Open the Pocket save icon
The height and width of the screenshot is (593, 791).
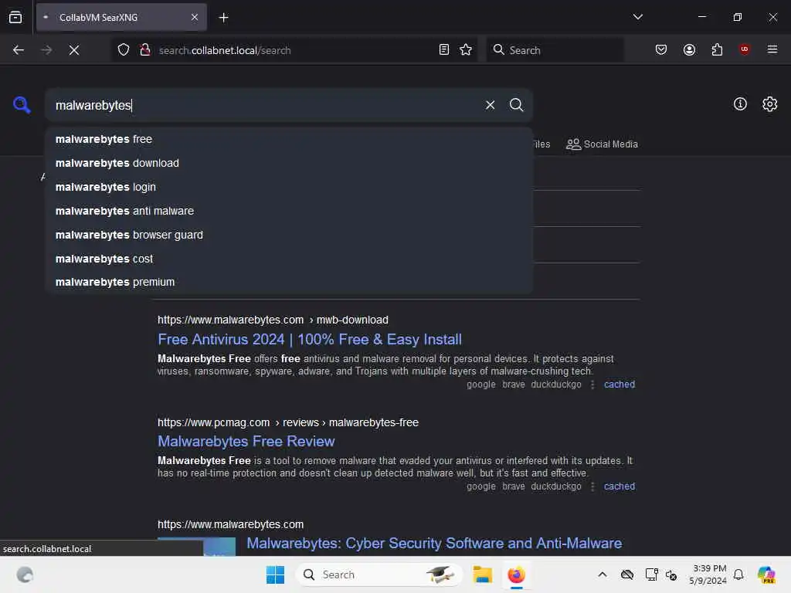pyautogui.click(x=661, y=49)
